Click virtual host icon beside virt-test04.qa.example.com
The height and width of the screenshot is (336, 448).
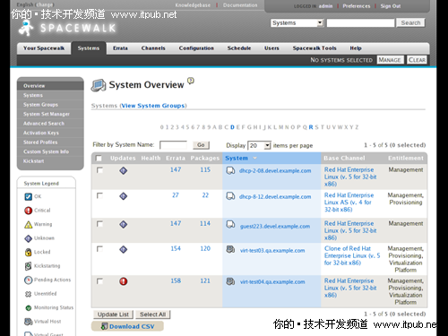pos(230,281)
